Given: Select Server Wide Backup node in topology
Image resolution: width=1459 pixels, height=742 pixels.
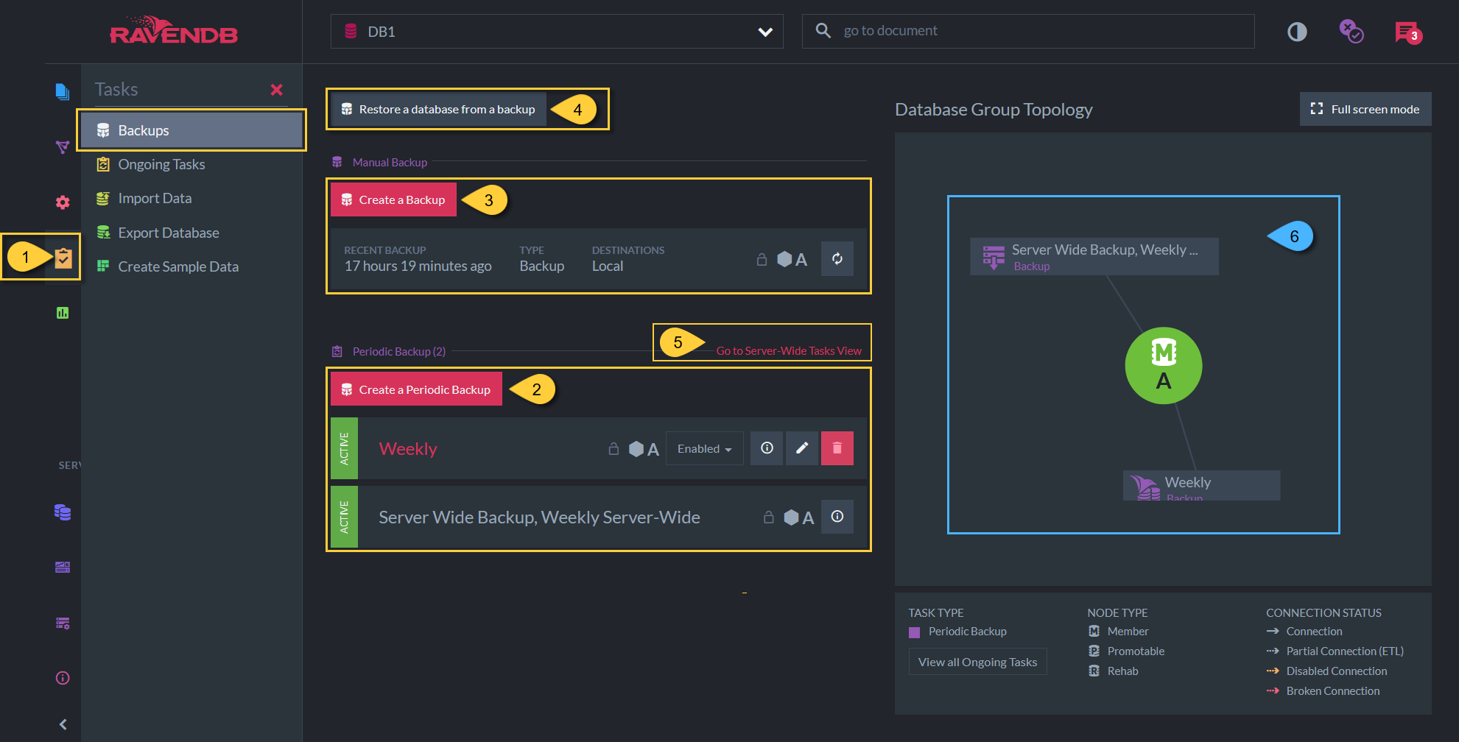Looking at the screenshot, I should (1094, 256).
